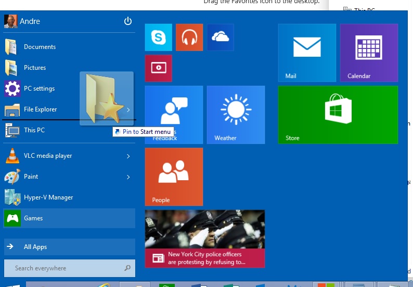Open This PC
Image resolution: width=413 pixels, height=287 pixels.
coord(69,130)
